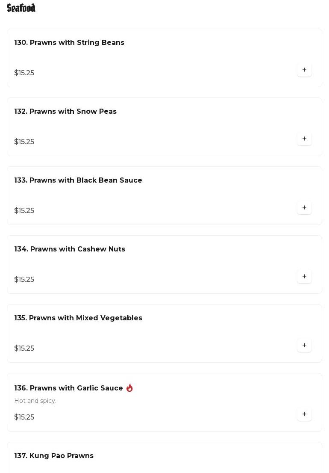Open 135. Prawns with Mixed Vegetables item
Image resolution: width=329 pixels, height=473 pixels.
[x=78, y=318]
